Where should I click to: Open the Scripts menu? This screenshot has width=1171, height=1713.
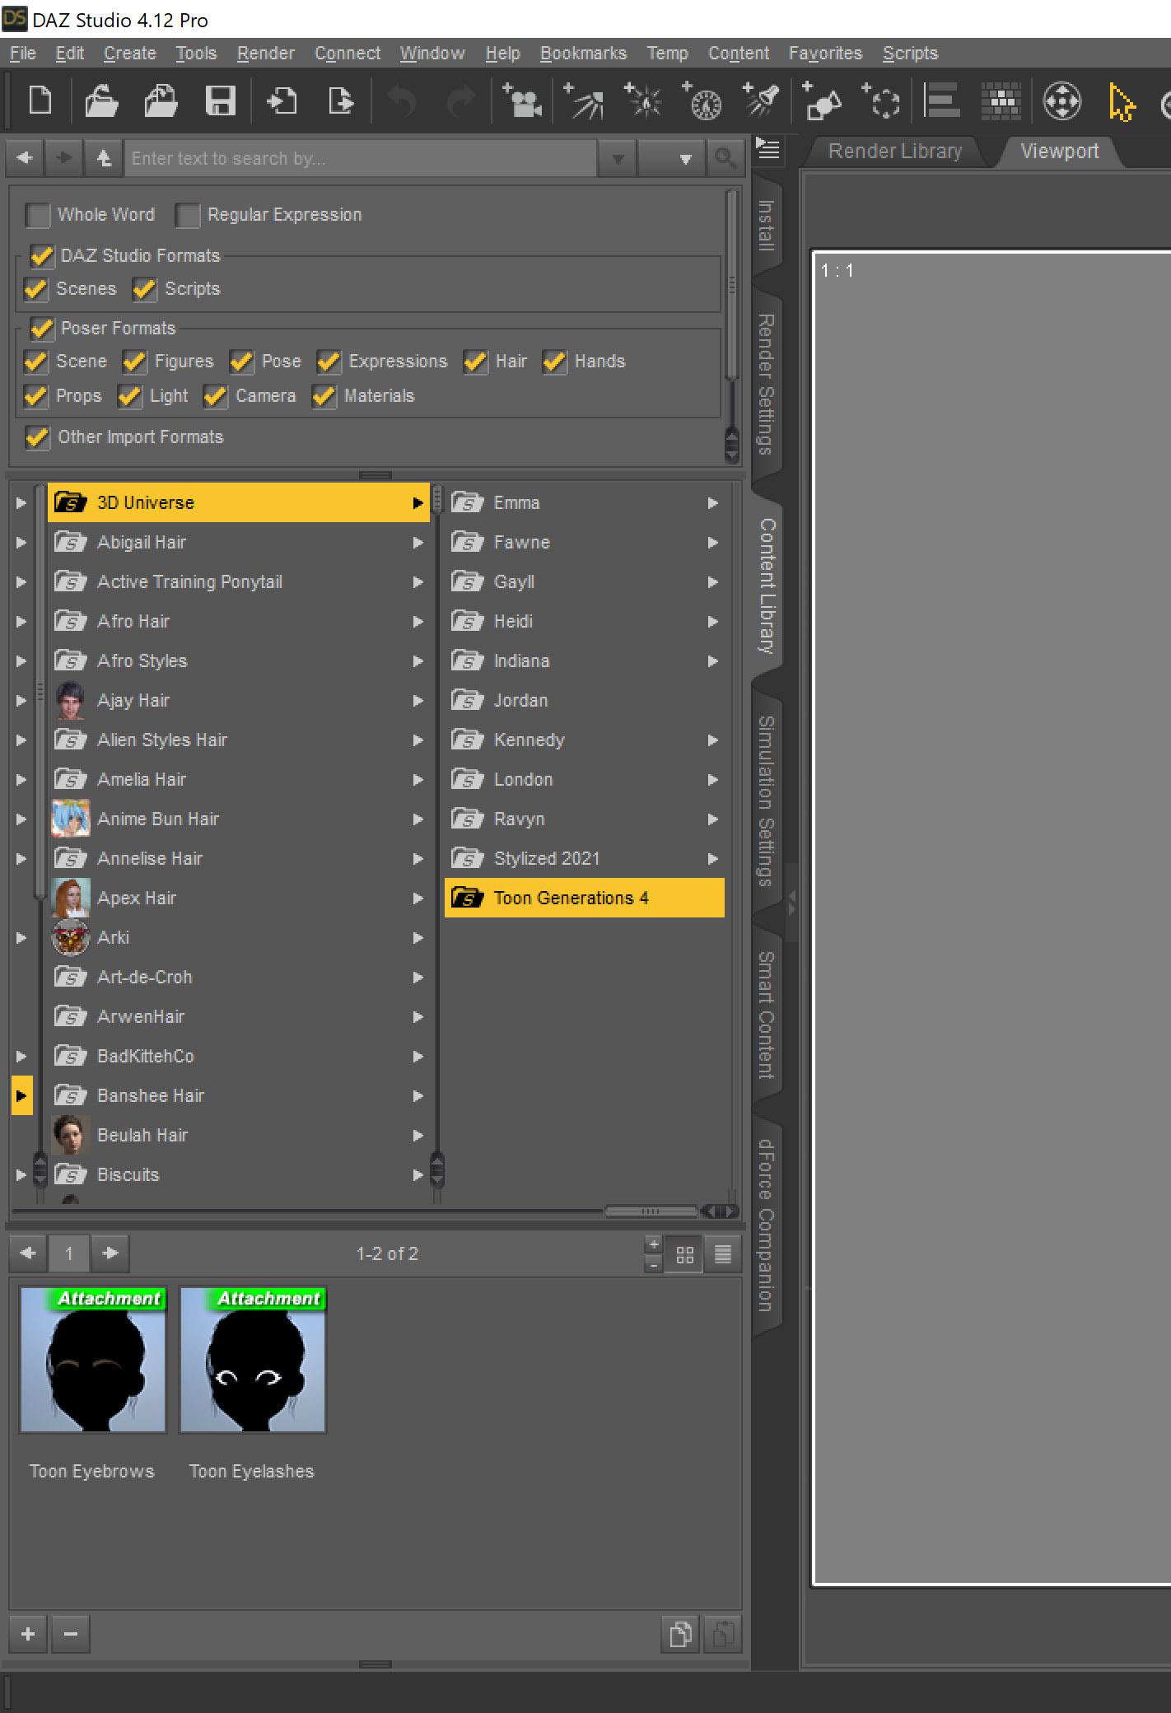(910, 54)
